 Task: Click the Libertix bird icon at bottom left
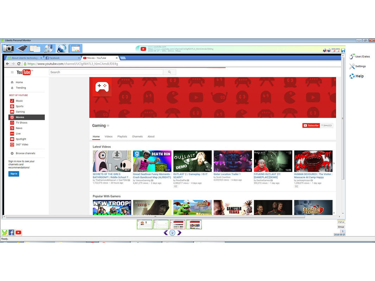pos(4,232)
